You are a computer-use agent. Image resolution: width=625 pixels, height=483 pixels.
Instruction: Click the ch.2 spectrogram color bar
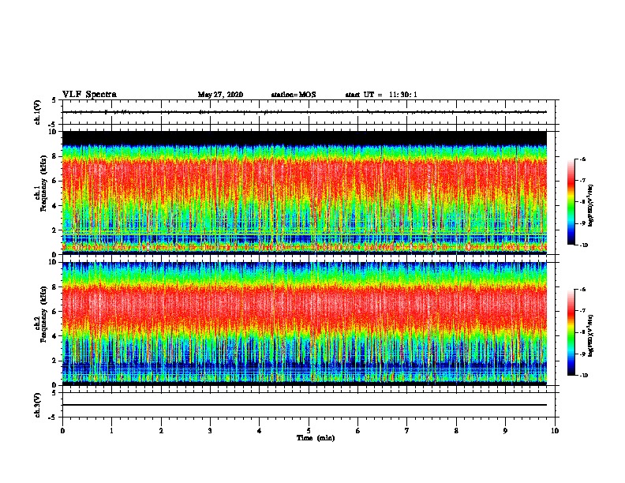[571, 332]
